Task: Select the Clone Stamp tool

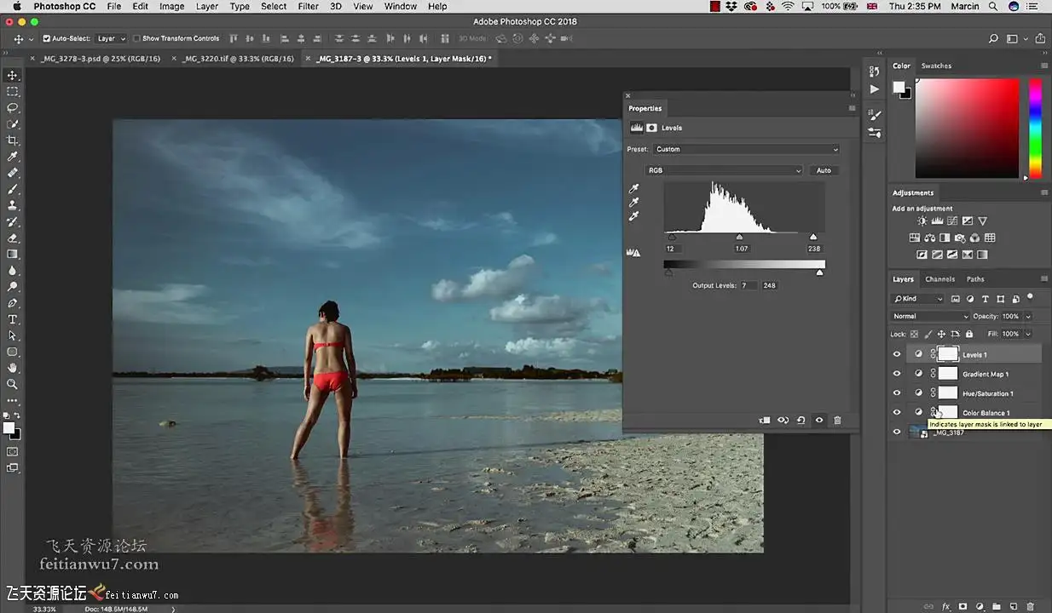Action: pos(12,205)
